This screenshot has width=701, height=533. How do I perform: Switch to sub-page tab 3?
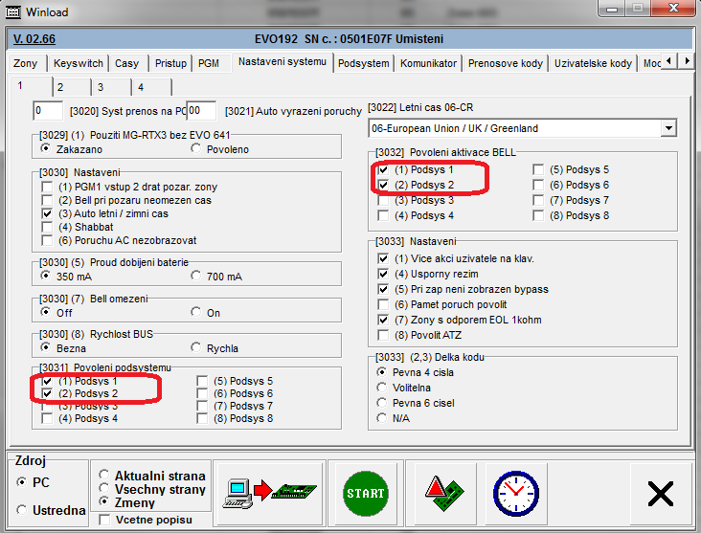coord(100,87)
